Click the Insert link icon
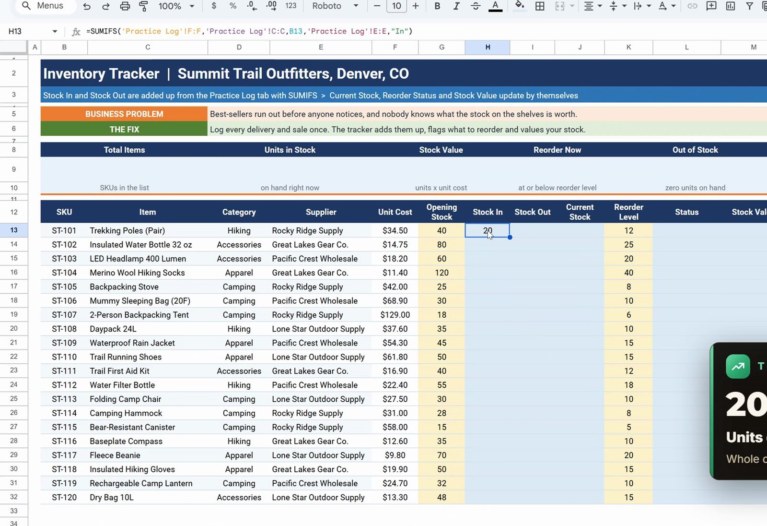This screenshot has height=526, width=767. click(x=692, y=6)
